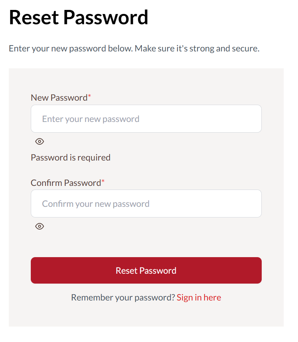Click the eye icon below Confirm Password input
This screenshot has height=342, width=298.
[x=40, y=226]
